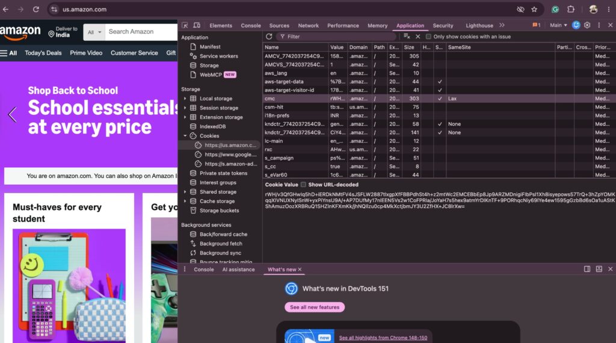This screenshot has width=616, height=343.
Task: Open Prime Video nav link
Action: coord(86,53)
